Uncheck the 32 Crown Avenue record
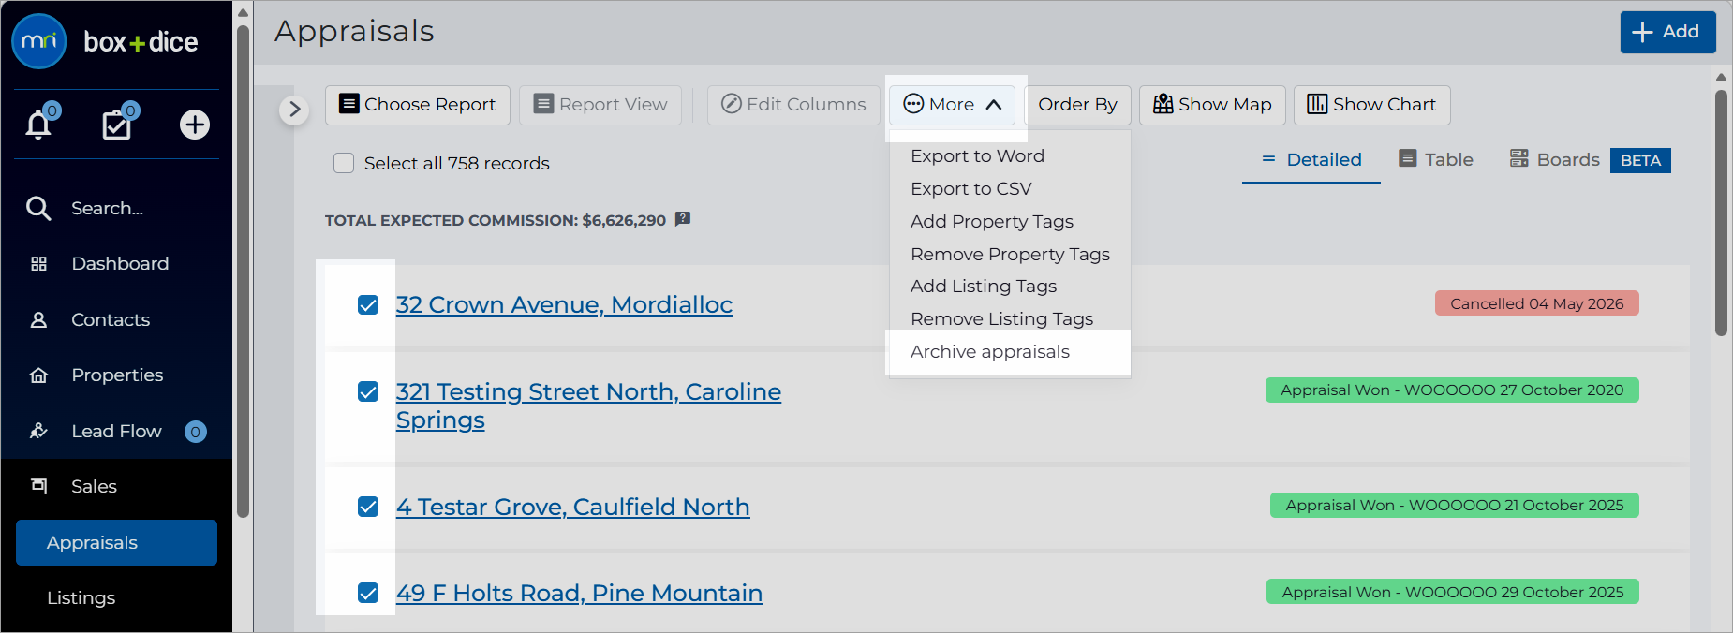Viewport: 1733px width, 633px height. coord(368,304)
